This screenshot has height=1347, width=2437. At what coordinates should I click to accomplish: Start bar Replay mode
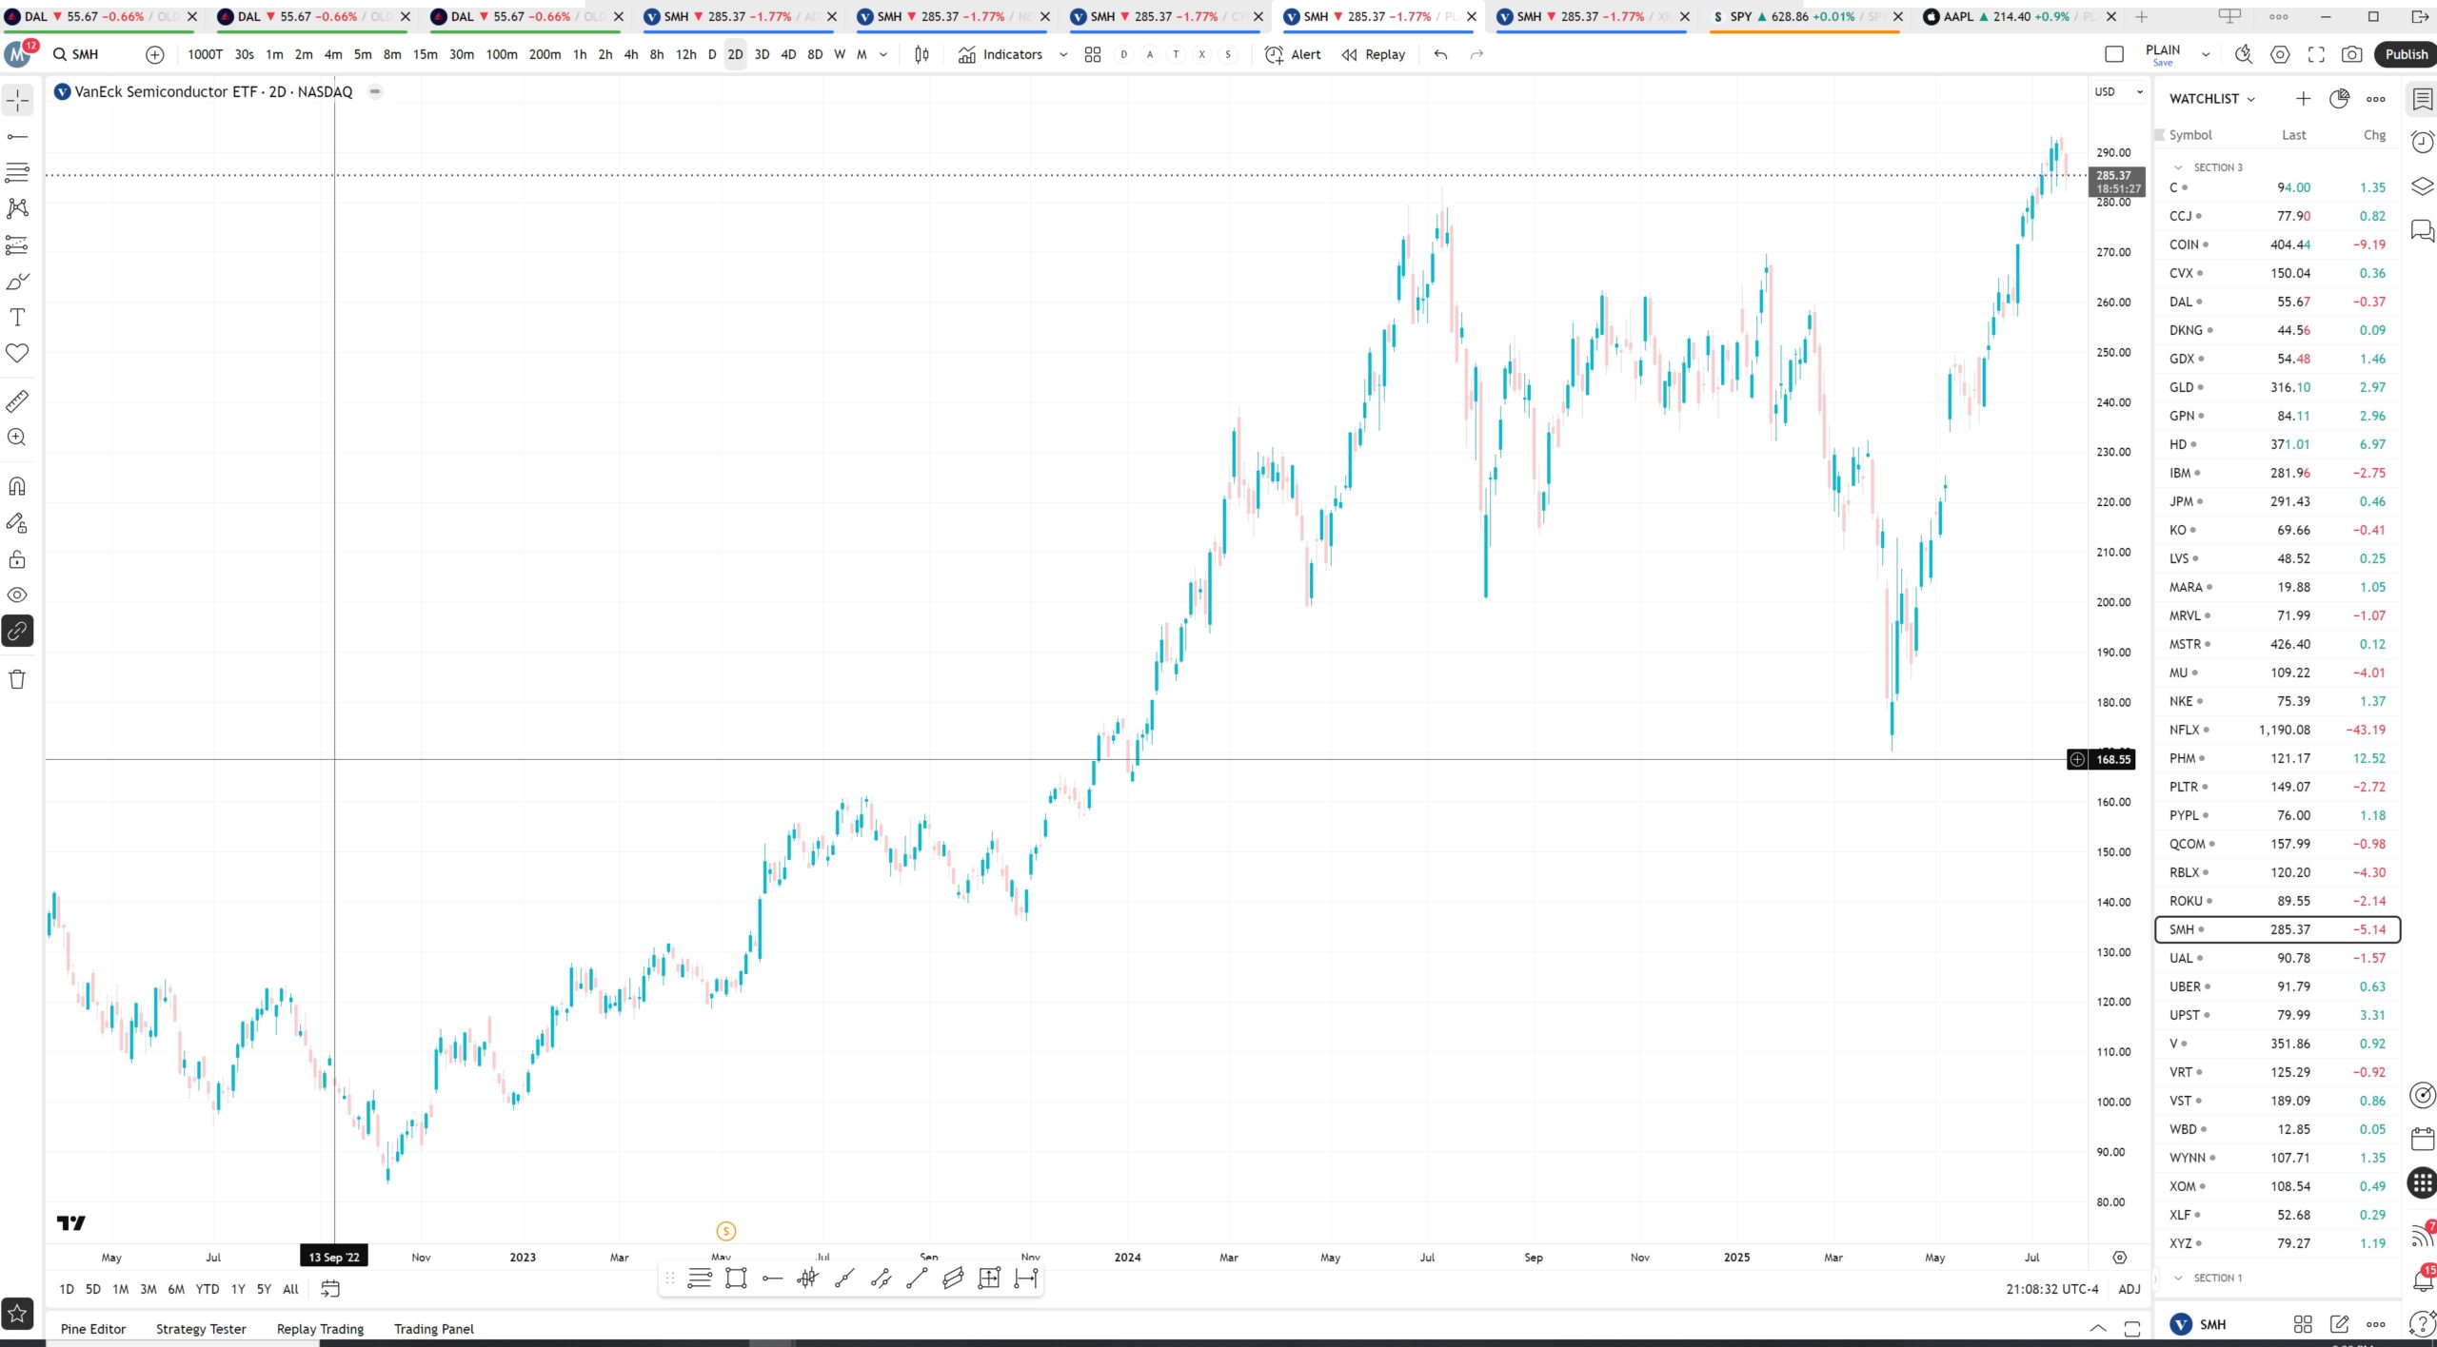(1374, 54)
